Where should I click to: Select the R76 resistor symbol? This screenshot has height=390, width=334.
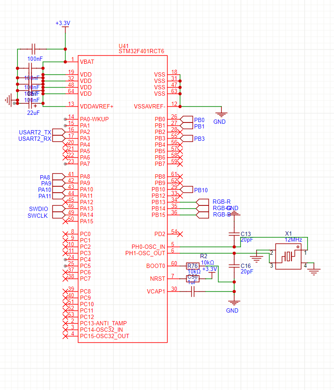[192, 266]
